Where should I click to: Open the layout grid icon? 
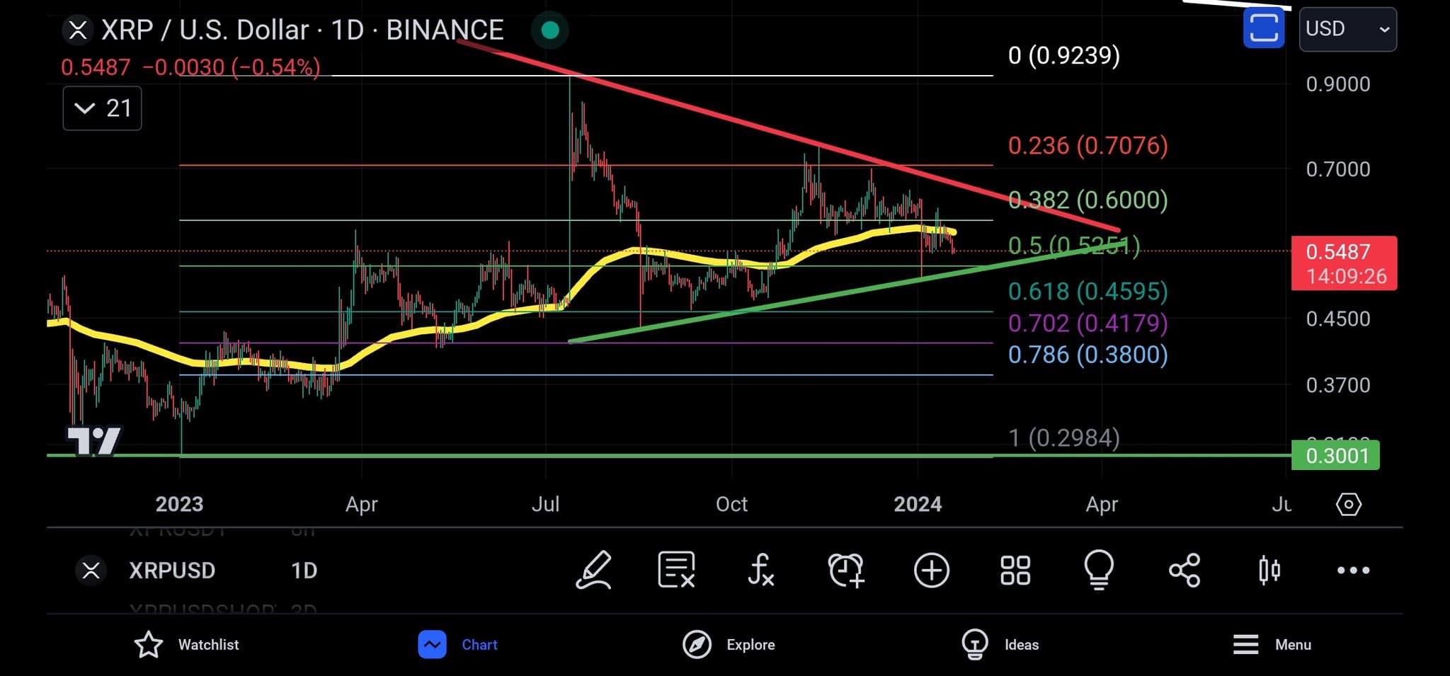pos(1015,570)
